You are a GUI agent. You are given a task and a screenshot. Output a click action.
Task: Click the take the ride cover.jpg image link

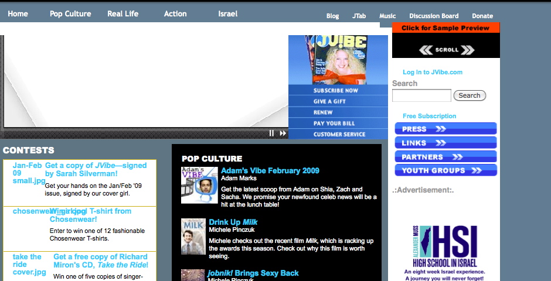29,265
